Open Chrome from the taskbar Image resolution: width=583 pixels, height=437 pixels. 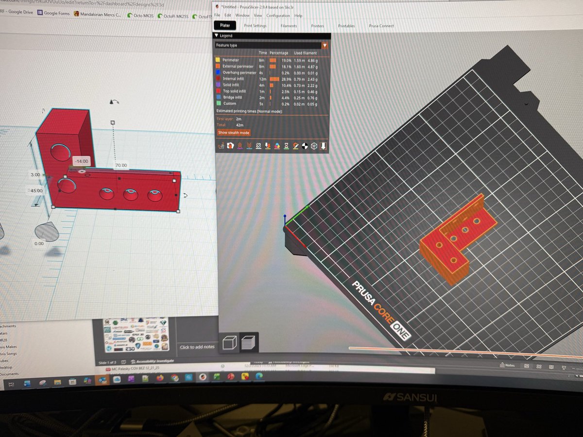pos(174,377)
